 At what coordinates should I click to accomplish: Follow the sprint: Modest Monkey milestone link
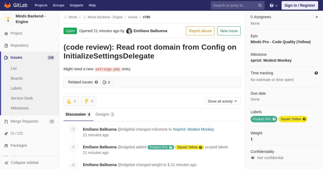click(193, 129)
